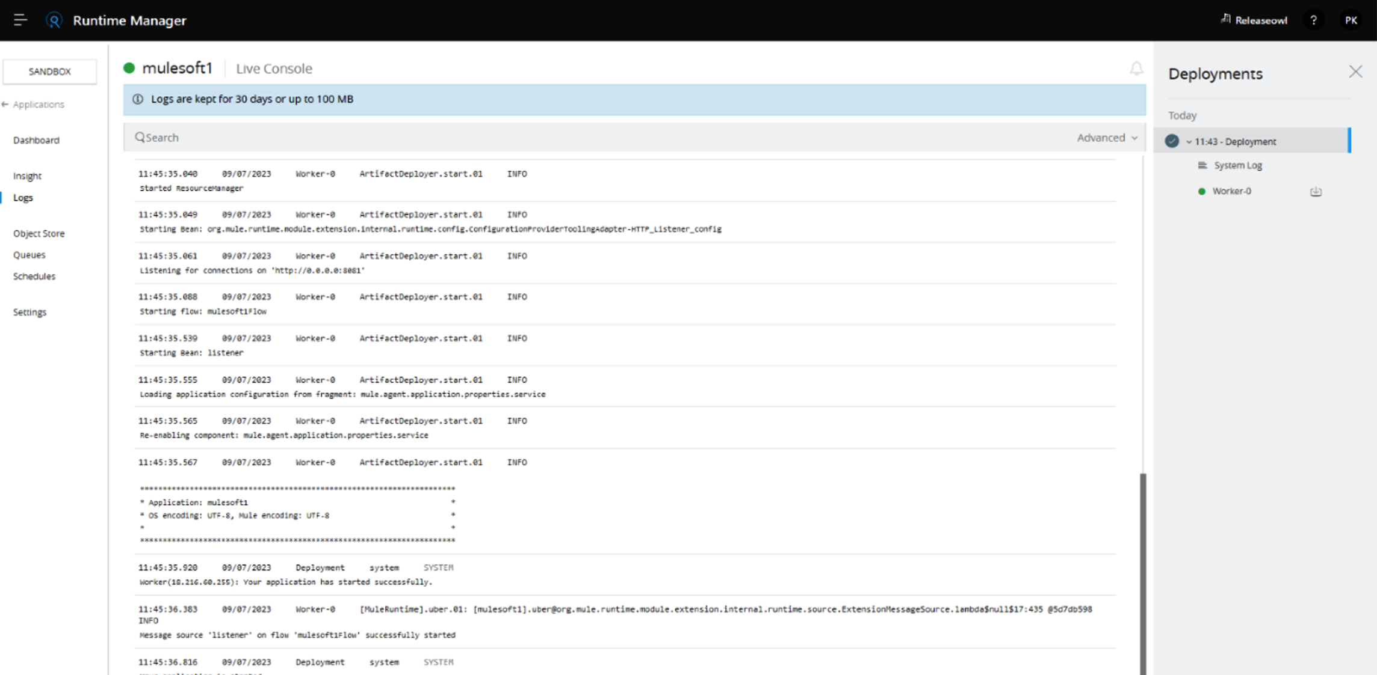Select Logs in the sidebar

click(23, 198)
